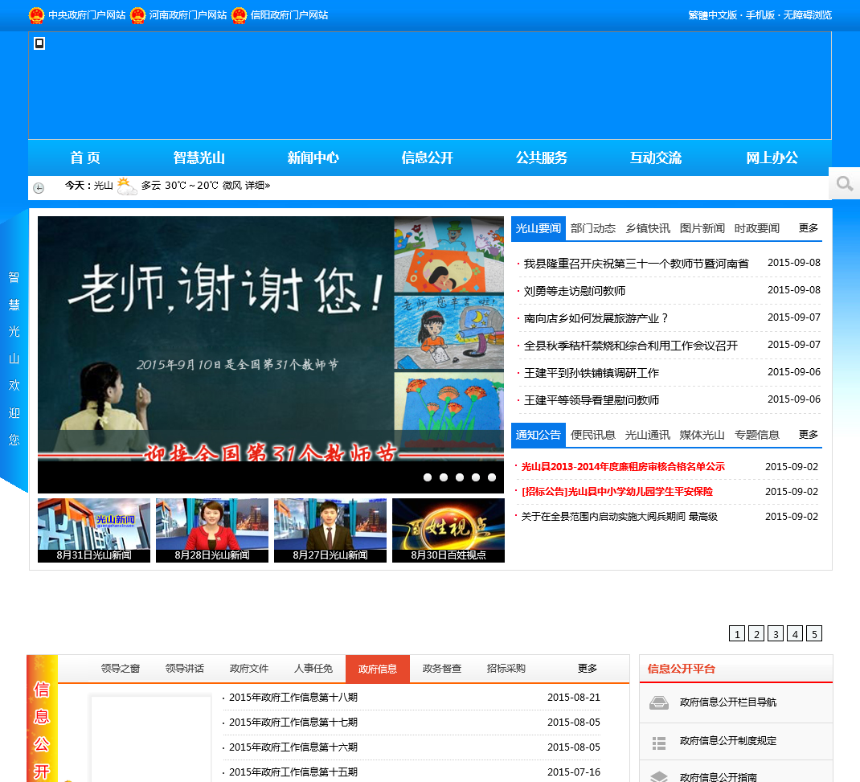
Task: Select 便民讯息 tab
Action: (x=593, y=435)
